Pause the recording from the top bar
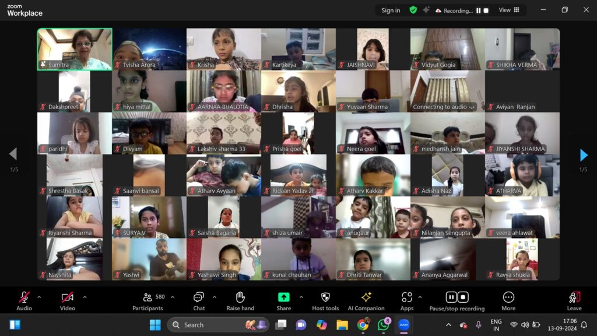Image resolution: width=597 pixels, height=336 pixels. [x=479, y=10]
